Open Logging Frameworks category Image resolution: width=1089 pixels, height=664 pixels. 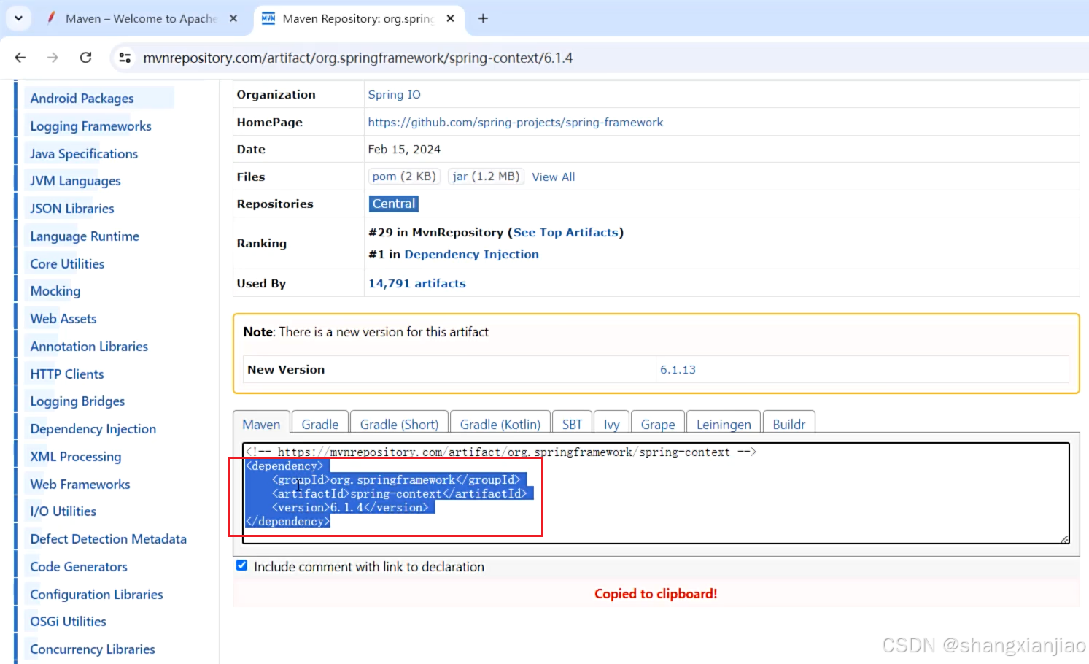(x=90, y=126)
